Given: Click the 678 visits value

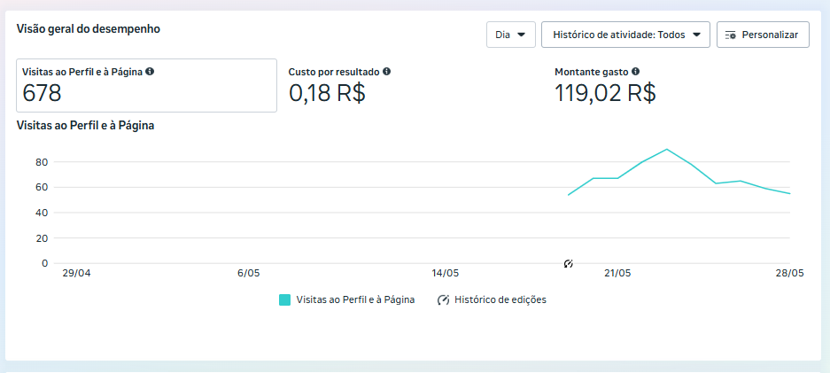Looking at the screenshot, I should pyautogui.click(x=42, y=93).
